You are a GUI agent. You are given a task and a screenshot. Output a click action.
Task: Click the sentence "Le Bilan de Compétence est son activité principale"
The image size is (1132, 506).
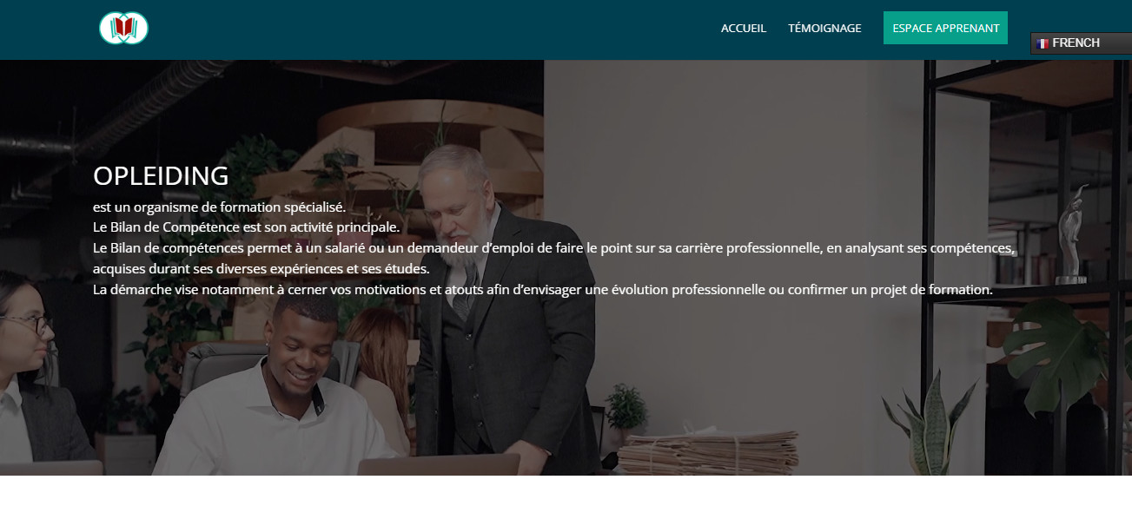point(247,227)
